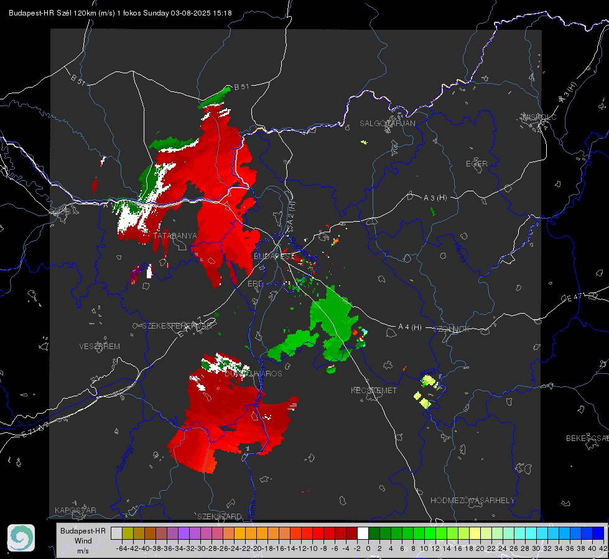Click the BEKESCSABA city label

(x=587, y=439)
